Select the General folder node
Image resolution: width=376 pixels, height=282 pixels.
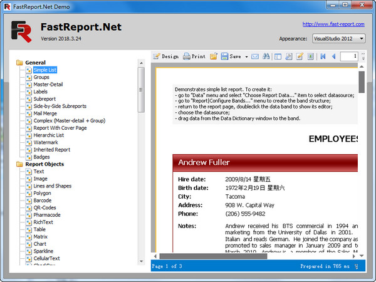(35, 63)
